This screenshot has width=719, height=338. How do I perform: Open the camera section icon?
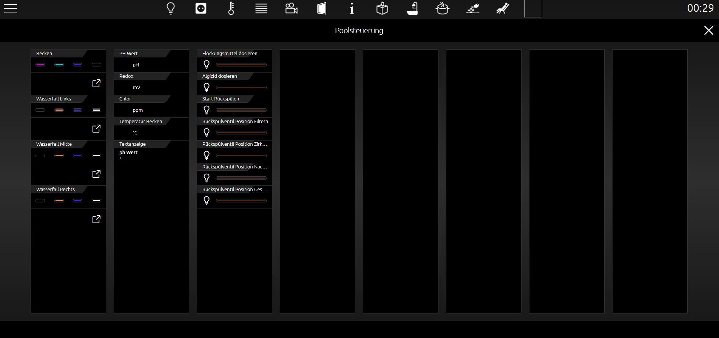292,8
